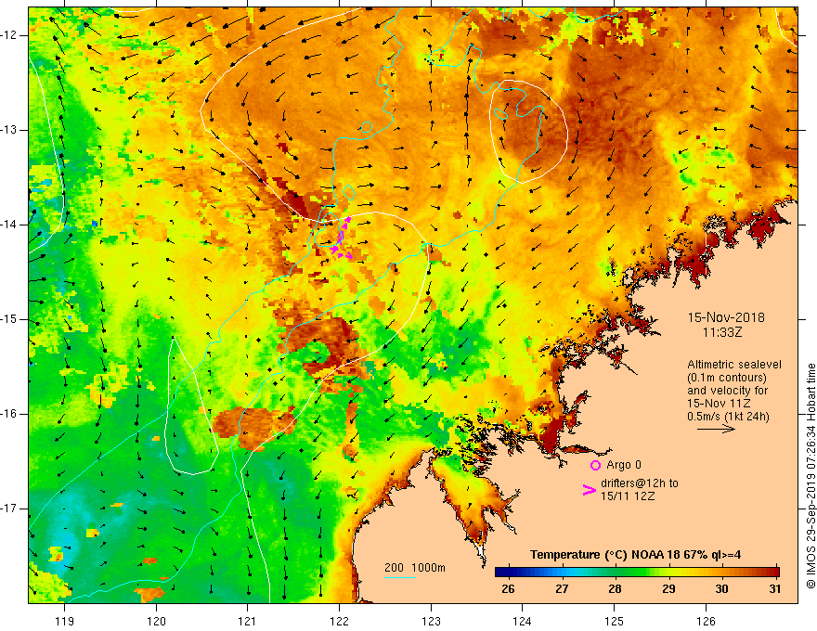Click the white oval sea-level contour near 124E 13S
The image size is (817, 631).
pyautogui.click(x=528, y=131)
